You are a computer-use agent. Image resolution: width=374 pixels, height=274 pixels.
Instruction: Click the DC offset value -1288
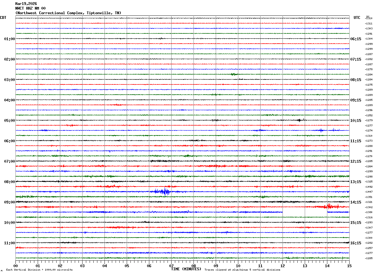[x=369, y=146]
